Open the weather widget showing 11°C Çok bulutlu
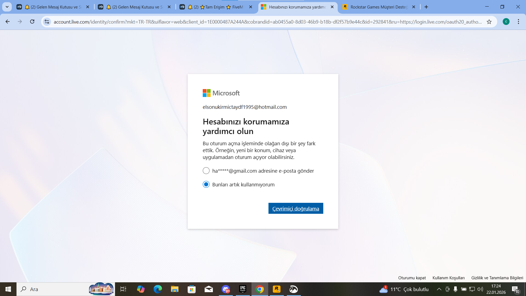The width and height of the screenshot is (526, 296). [x=404, y=289]
